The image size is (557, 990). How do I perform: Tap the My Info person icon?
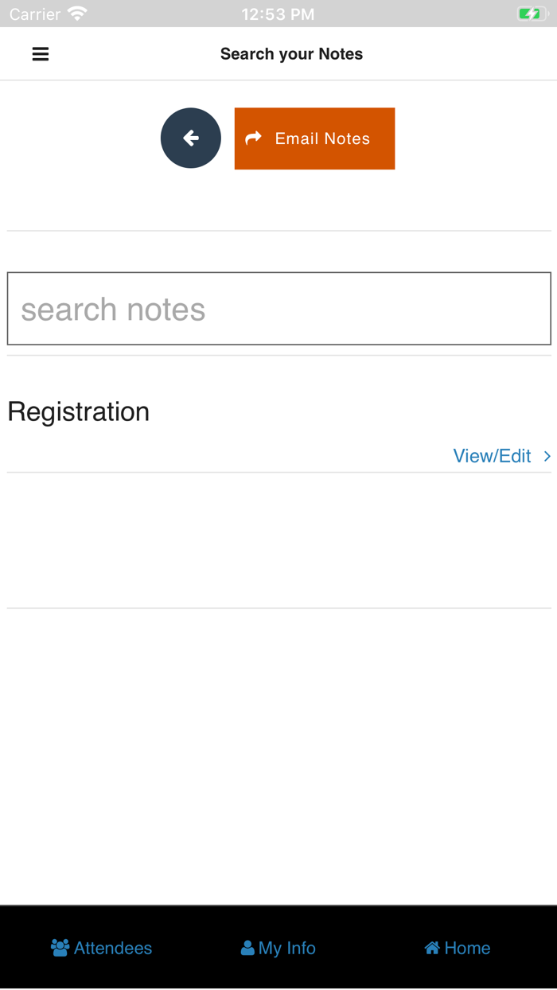tap(247, 948)
